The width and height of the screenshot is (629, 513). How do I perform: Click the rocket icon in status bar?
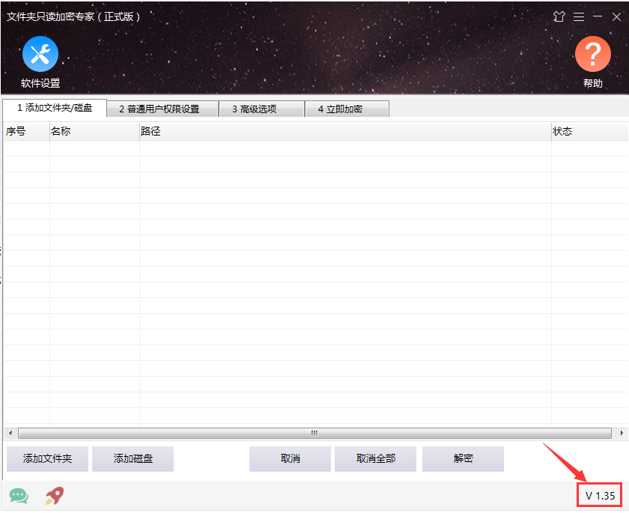pyautogui.click(x=55, y=495)
